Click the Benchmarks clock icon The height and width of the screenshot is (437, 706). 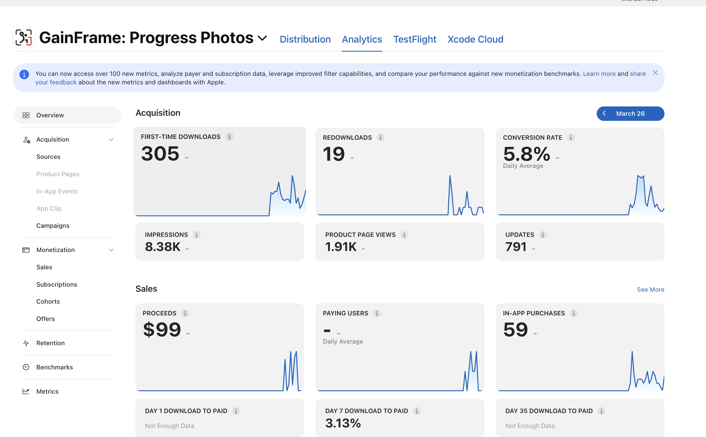26,367
